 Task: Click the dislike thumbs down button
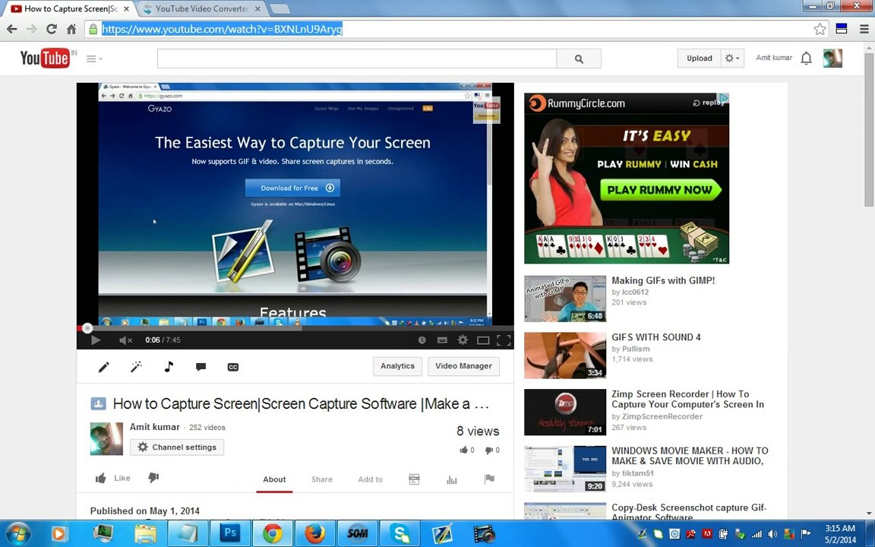(x=153, y=477)
